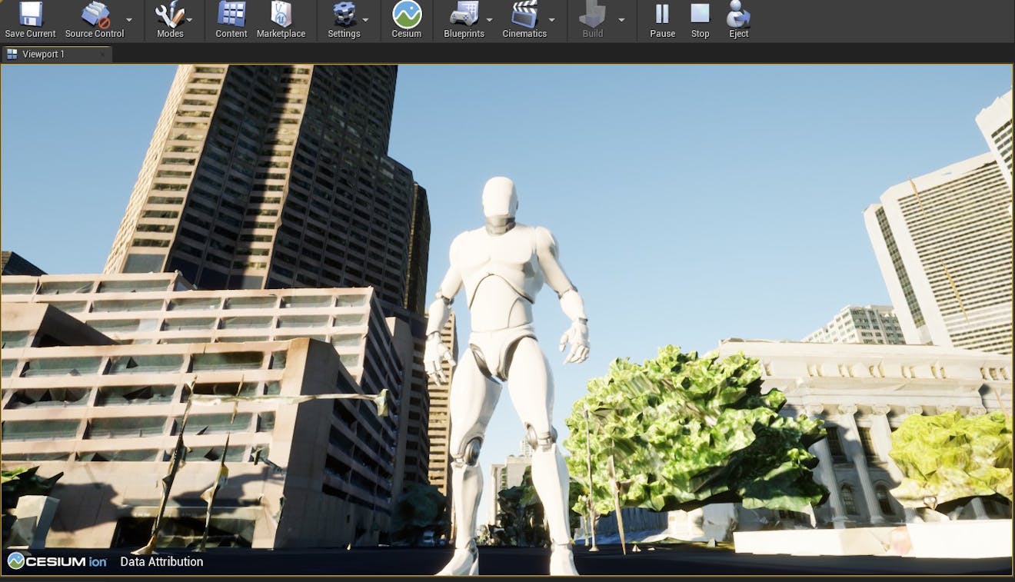Select the Viewport 1 tab
Screen dimensions: 1015x582
point(56,54)
